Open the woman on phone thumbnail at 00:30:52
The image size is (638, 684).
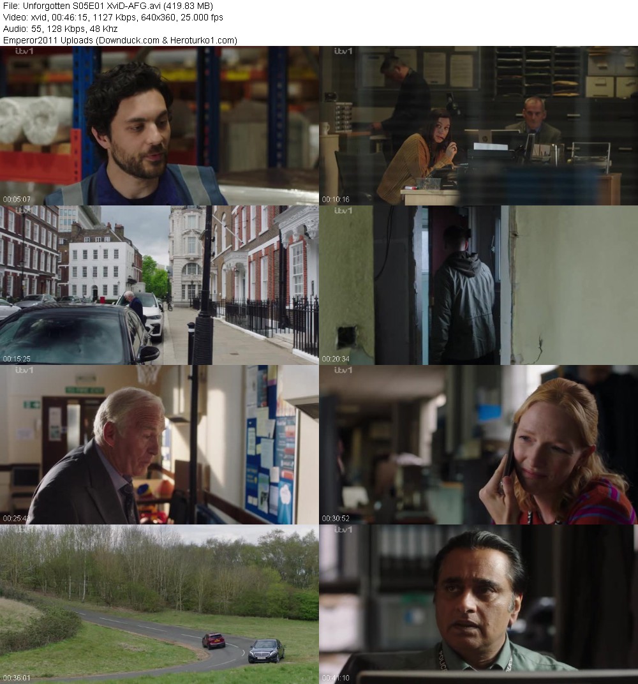(478, 445)
